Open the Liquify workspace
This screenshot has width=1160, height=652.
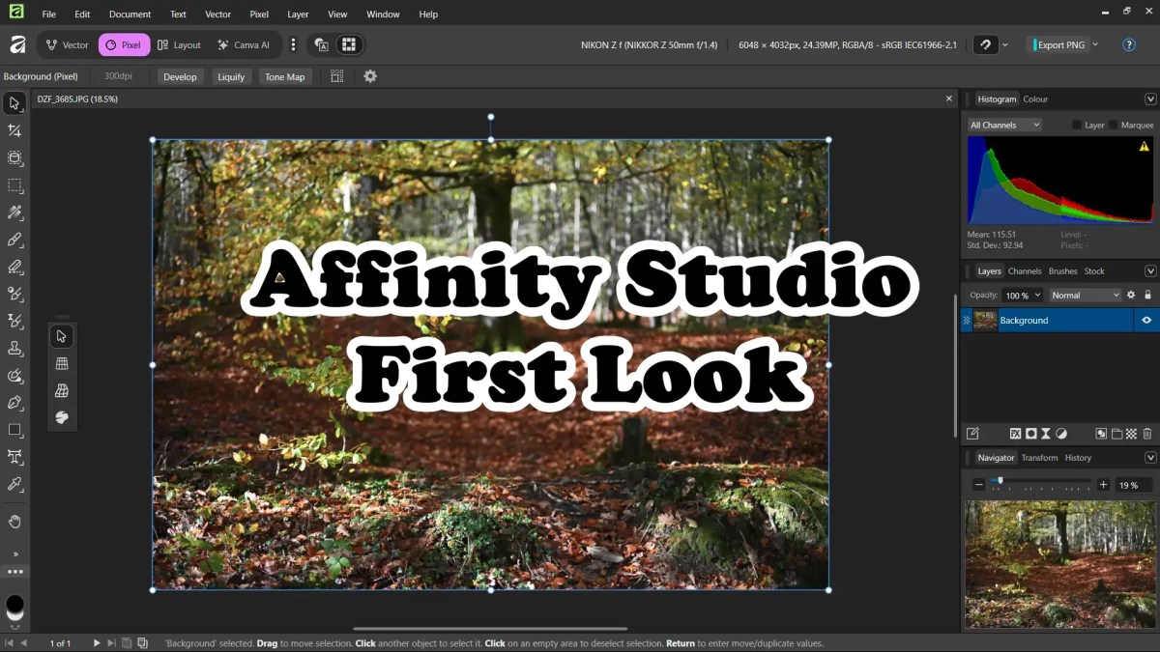tap(231, 76)
